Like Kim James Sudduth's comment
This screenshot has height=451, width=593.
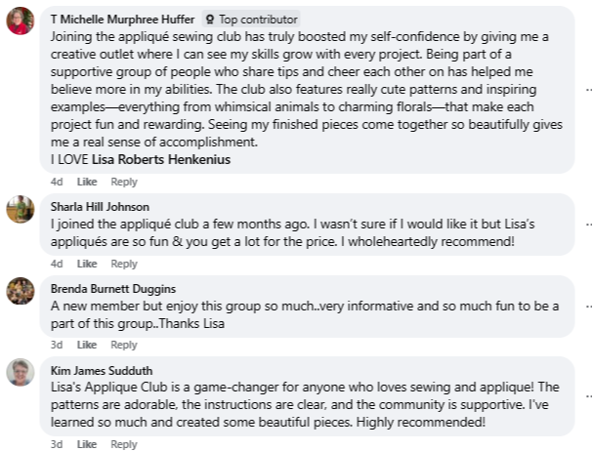pos(87,444)
